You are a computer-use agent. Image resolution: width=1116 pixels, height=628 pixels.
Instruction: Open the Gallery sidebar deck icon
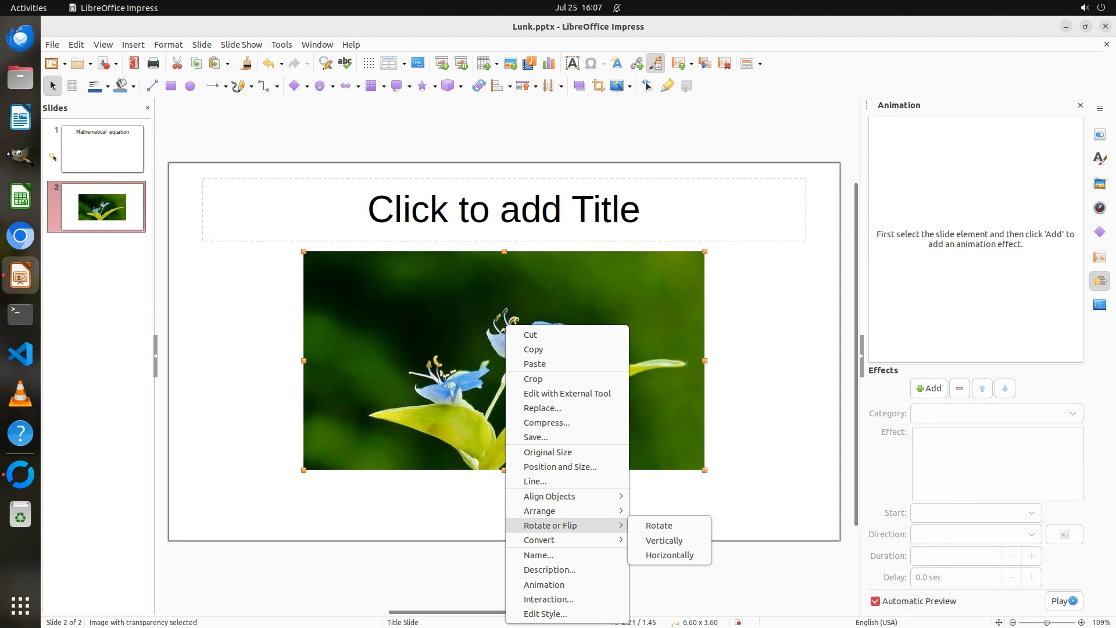(x=1099, y=183)
